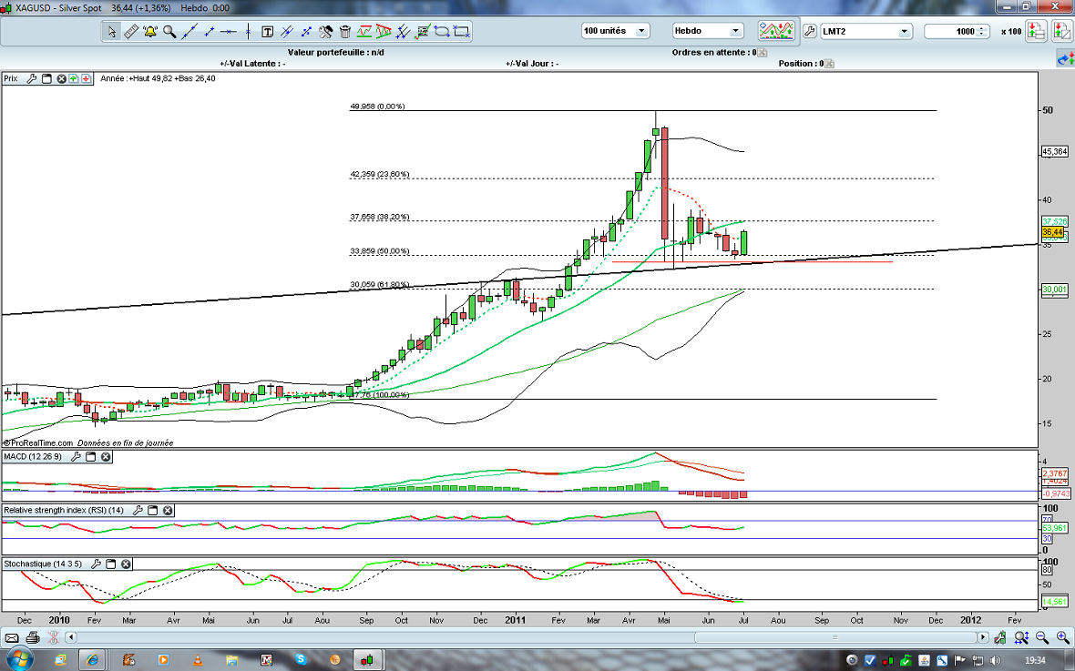Close the Stochastique indicator panel
This screenshot has height=671, width=1075.
(x=126, y=564)
